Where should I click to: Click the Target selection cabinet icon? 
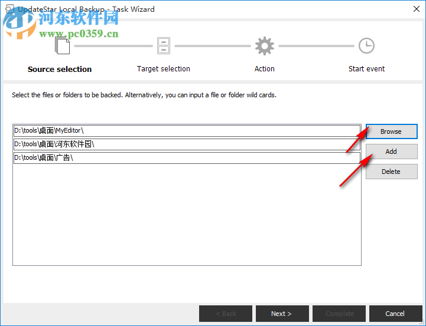(164, 46)
